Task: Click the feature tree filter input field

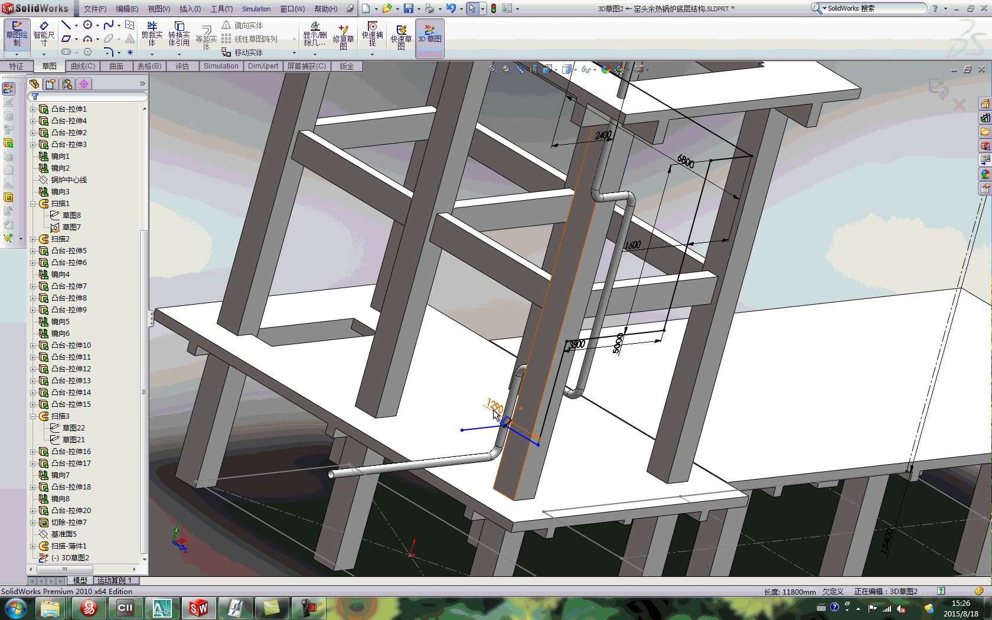Action: pyautogui.click(x=87, y=96)
